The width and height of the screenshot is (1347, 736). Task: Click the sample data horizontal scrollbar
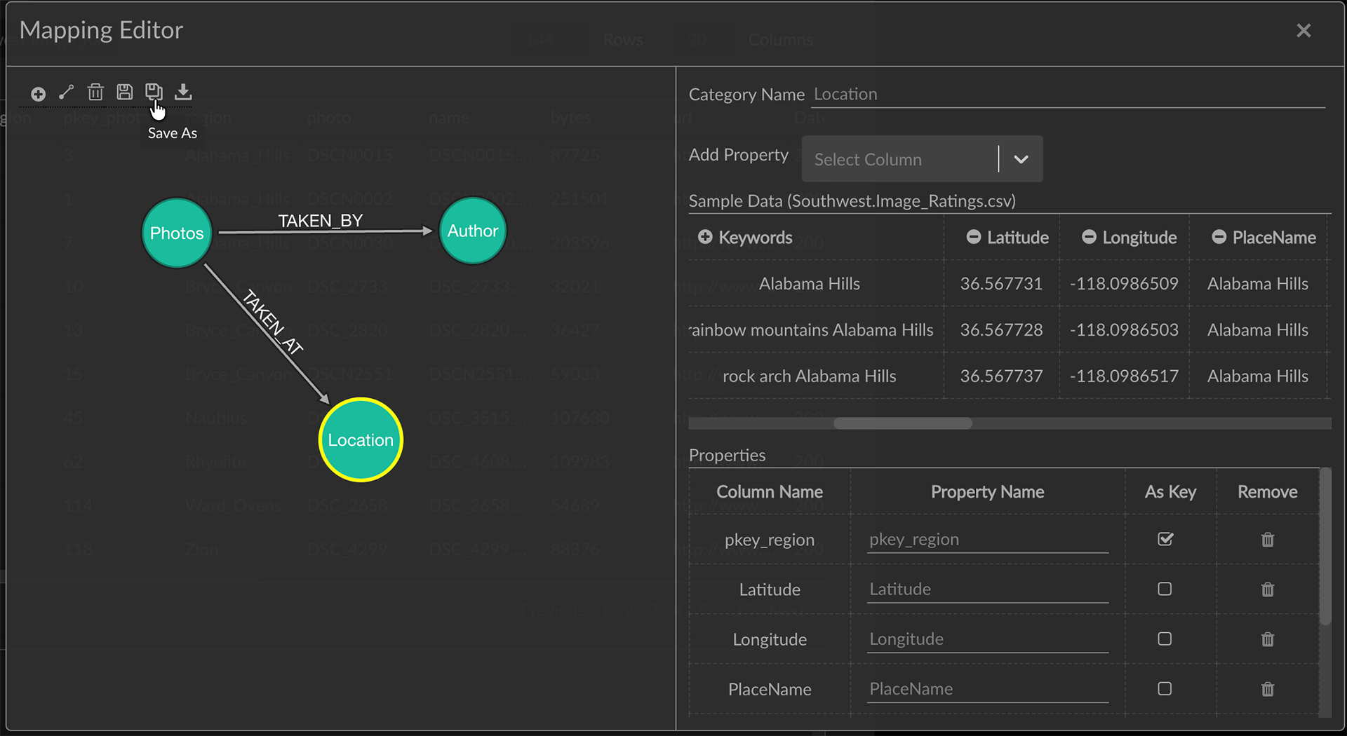click(x=902, y=423)
